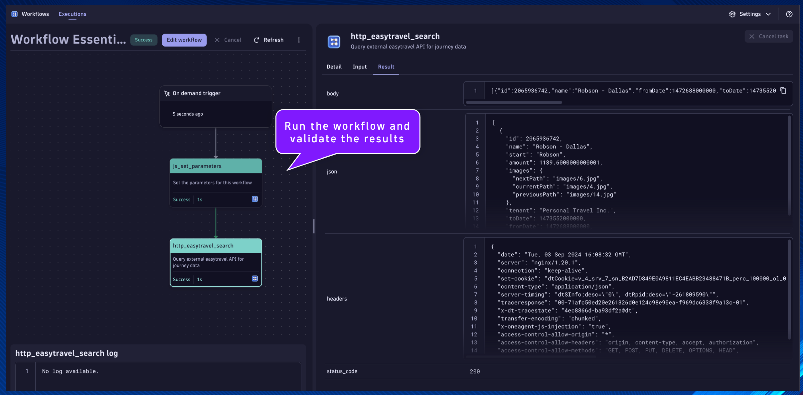Click the body field label

333,94
